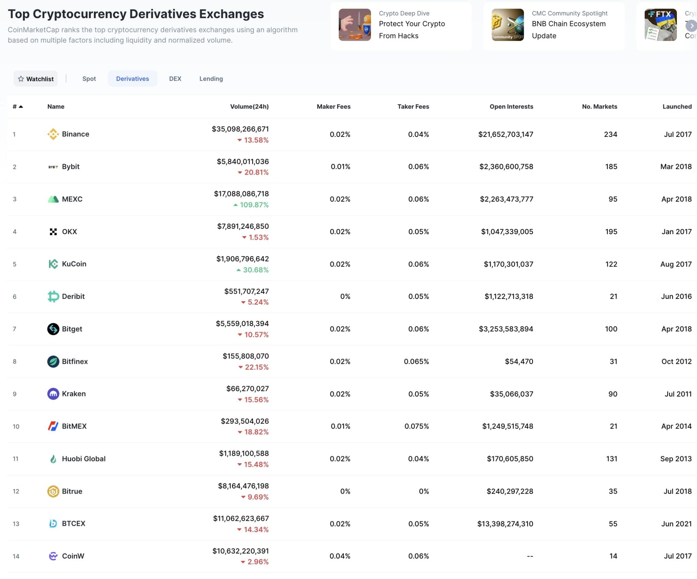
Task: Select the Bitget logo icon
Action: (x=53, y=329)
